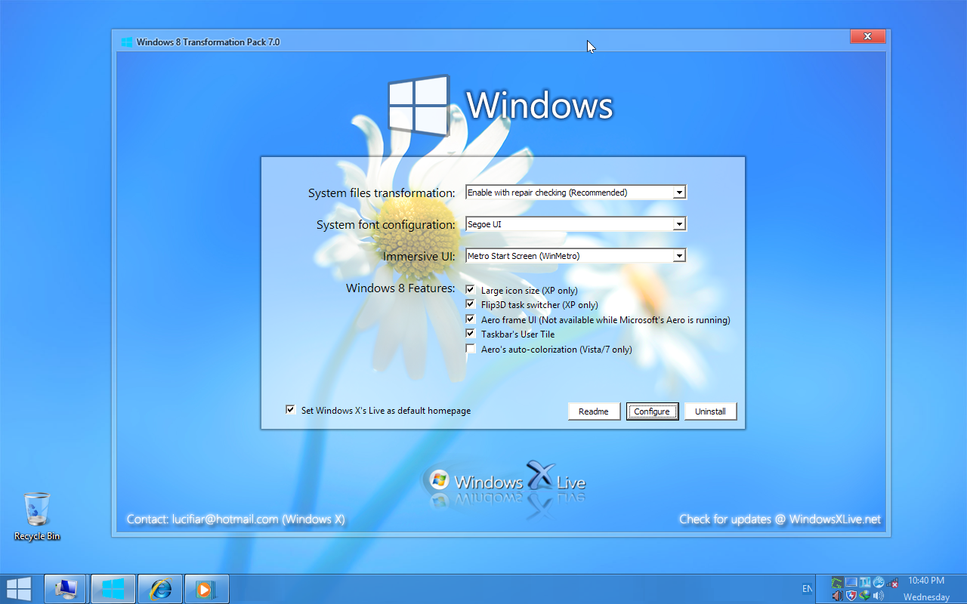Click the Uninstall button
The image size is (967, 604).
710,411
